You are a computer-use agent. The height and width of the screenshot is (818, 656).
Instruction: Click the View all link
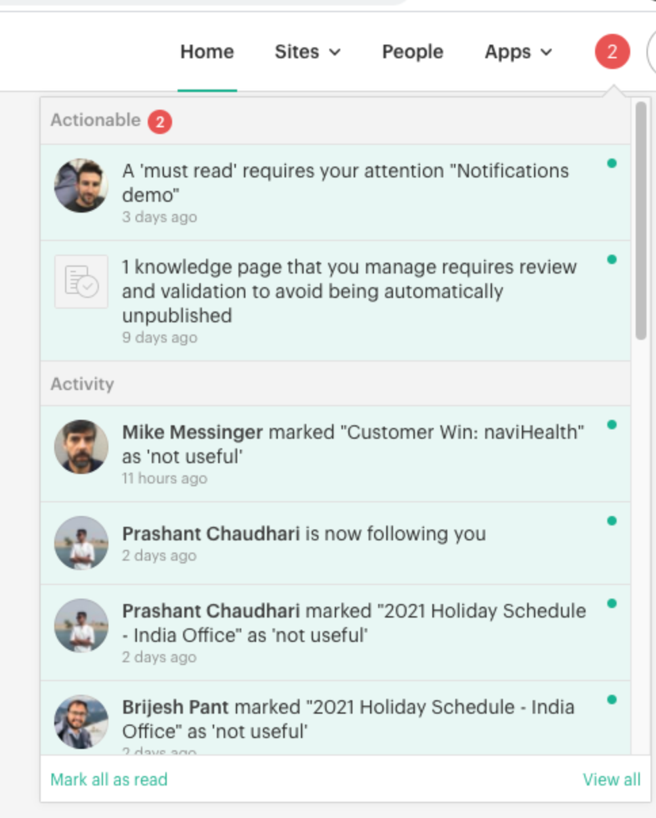pyautogui.click(x=612, y=779)
